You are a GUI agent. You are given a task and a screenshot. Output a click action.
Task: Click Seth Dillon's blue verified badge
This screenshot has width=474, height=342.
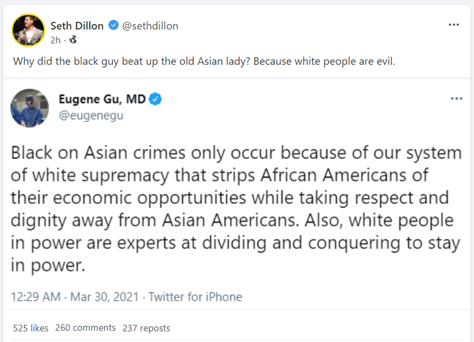(113, 25)
